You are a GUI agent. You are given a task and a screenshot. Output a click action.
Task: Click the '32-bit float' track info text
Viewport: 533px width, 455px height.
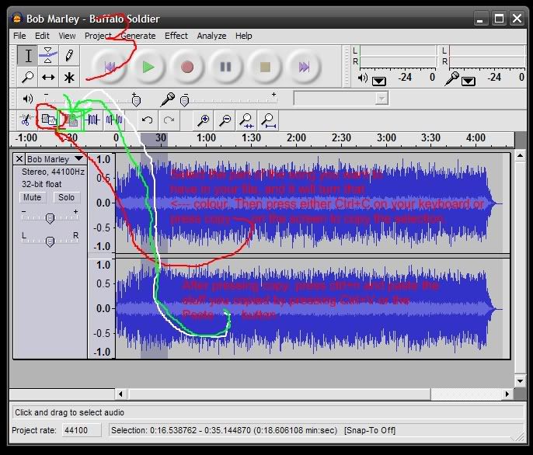[41, 184]
